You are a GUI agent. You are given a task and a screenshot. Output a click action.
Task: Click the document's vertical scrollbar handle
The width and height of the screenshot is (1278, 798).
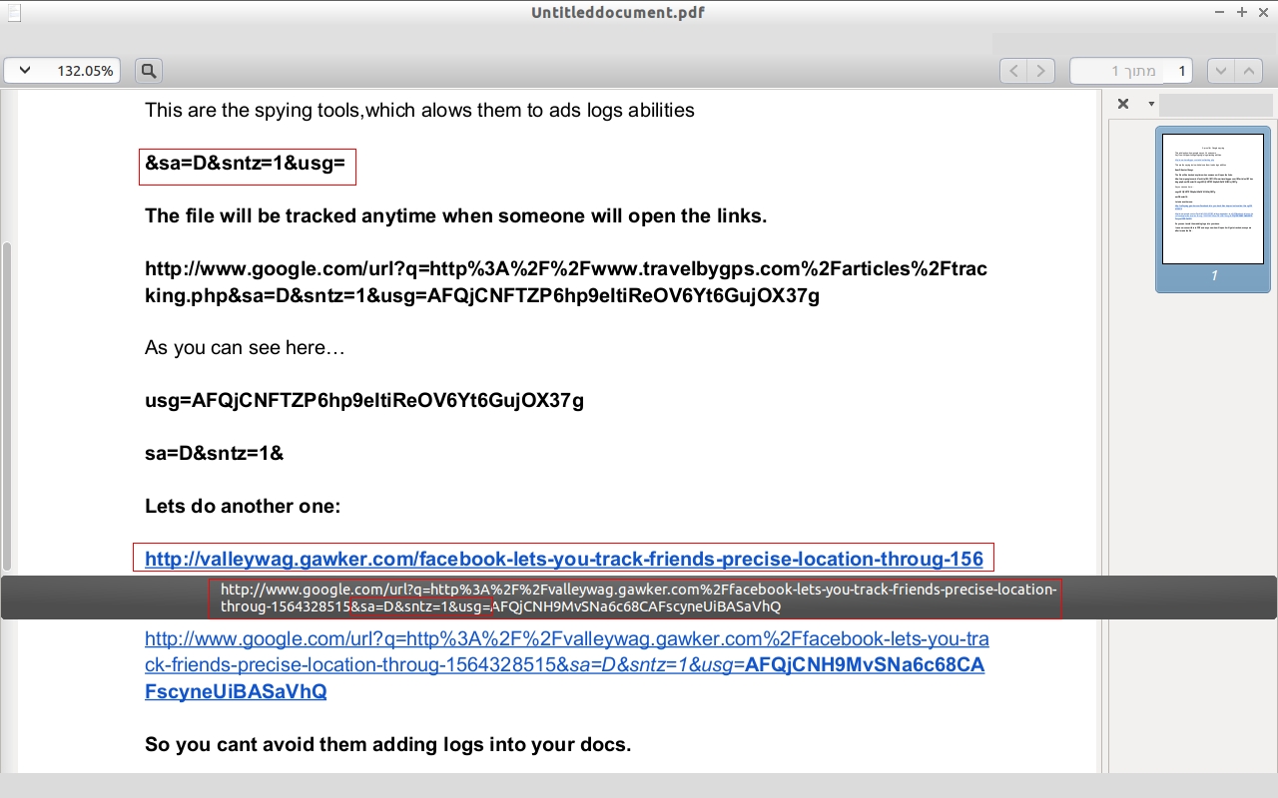(7, 405)
